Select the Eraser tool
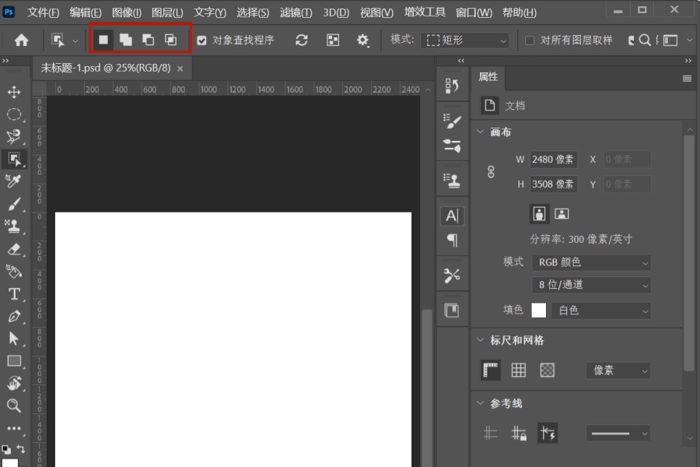The image size is (700, 467). coord(14,249)
